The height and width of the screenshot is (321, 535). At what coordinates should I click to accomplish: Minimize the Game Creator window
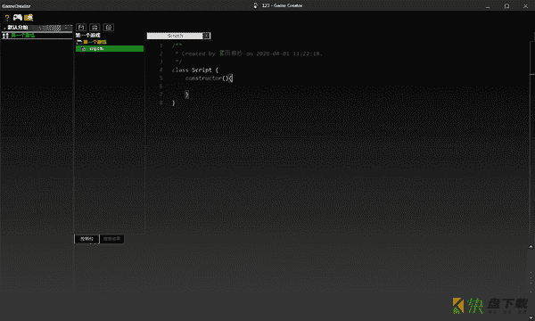coord(488,6)
